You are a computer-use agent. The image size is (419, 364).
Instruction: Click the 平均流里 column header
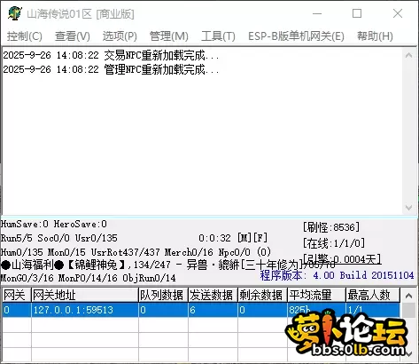[316, 295]
